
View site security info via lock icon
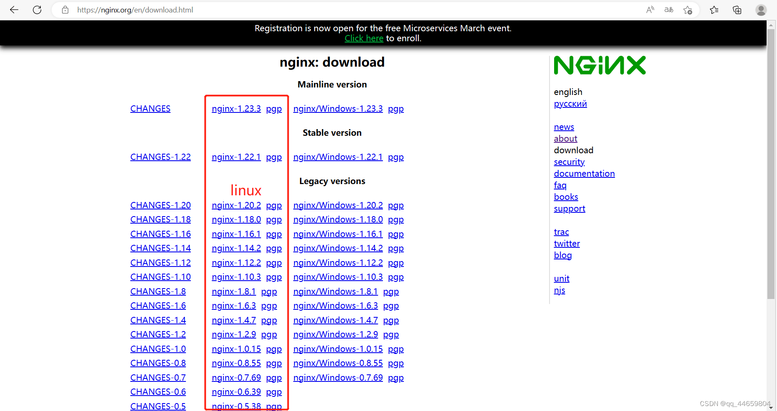click(x=65, y=10)
